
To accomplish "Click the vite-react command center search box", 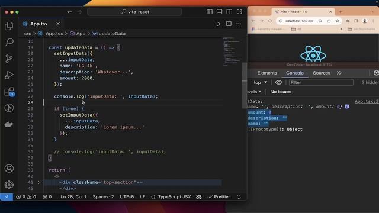I will (x=134, y=12).
